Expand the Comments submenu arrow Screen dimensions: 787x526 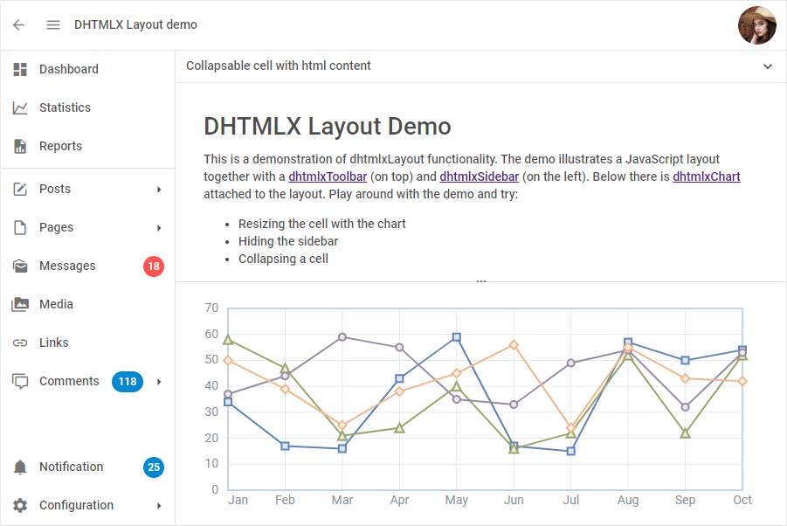click(x=159, y=382)
